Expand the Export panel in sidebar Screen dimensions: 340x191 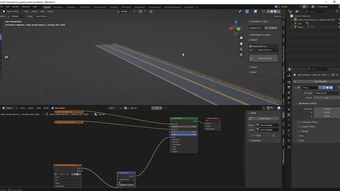pyautogui.click(x=254, y=67)
